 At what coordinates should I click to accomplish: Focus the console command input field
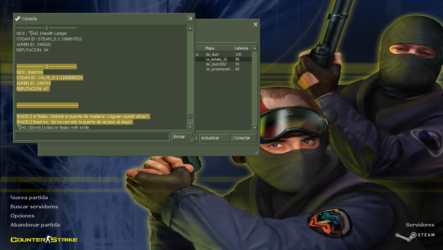[x=93, y=137]
